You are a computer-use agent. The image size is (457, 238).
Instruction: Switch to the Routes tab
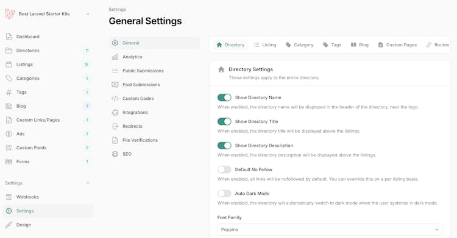point(438,45)
